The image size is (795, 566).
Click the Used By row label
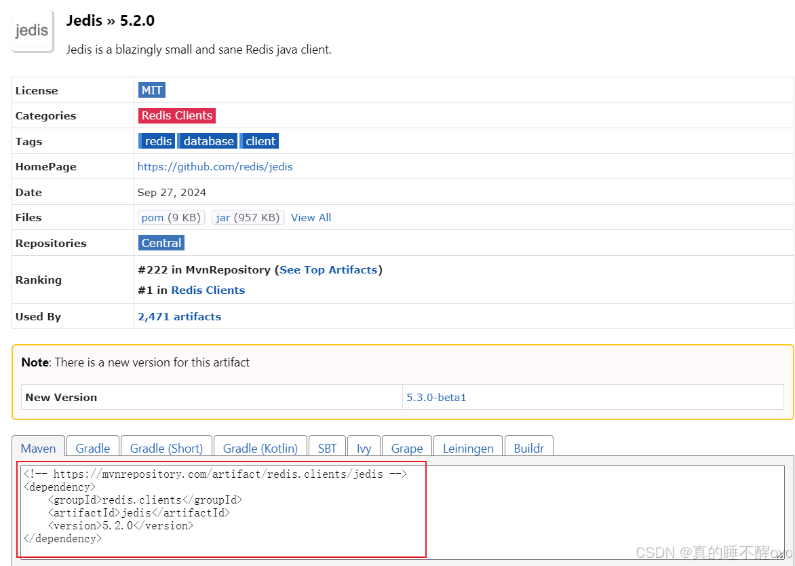pyautogui.click(x=38, y=316)
